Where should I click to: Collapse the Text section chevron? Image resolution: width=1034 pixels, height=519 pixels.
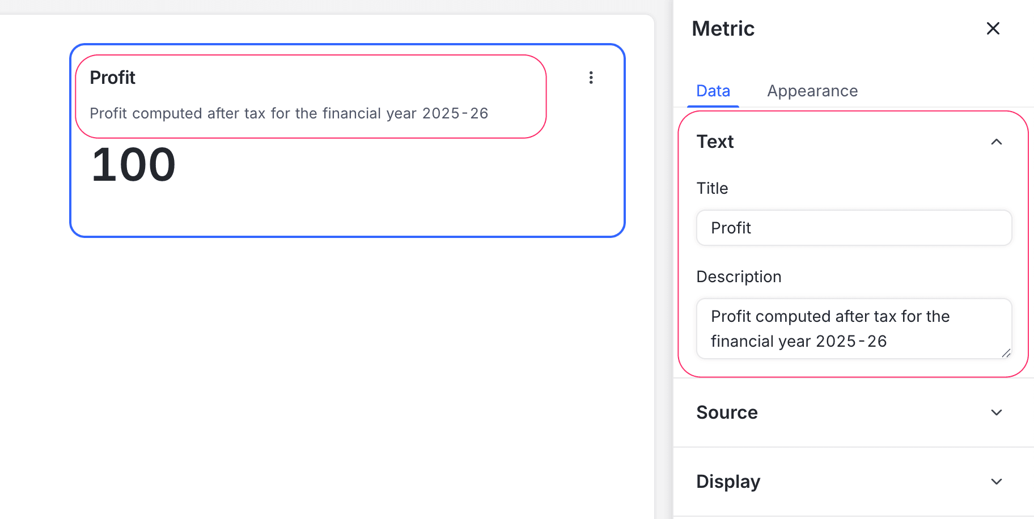[x=996, y=142]
